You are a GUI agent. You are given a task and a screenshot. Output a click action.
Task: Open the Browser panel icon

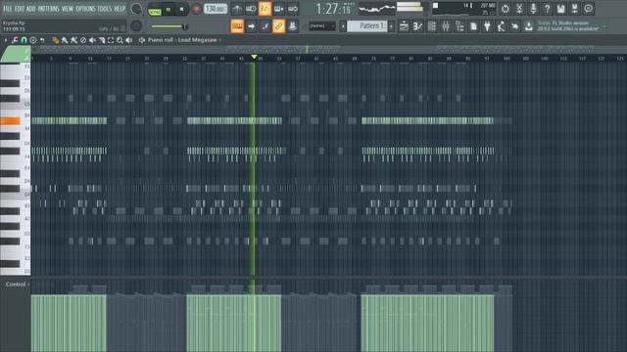click(x=459, y=26)
